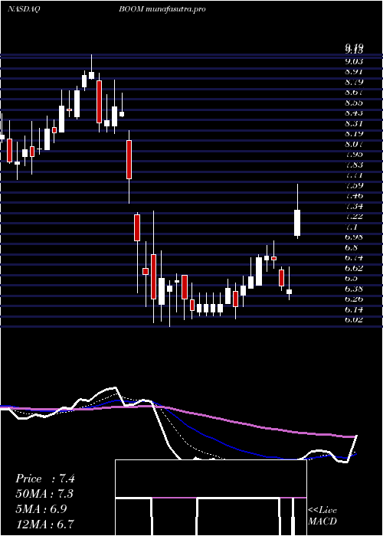Click the 6.26 price axis label
The height and width of the screenshot is (536, 383).
point(354,299)
